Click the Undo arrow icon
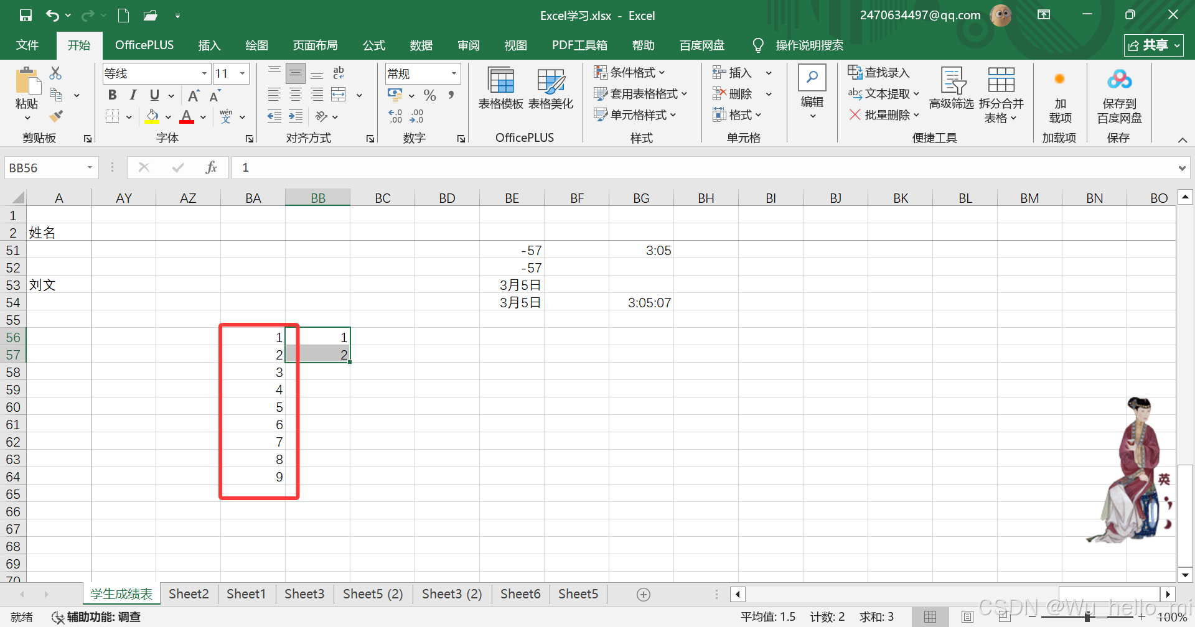Screen dimensions: 1195x627 point(52,16)
